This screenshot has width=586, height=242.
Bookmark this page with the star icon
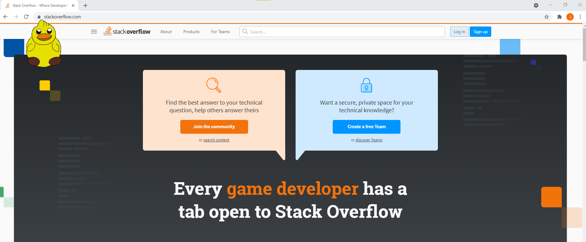pyautogui.click(x=546, y=17)
